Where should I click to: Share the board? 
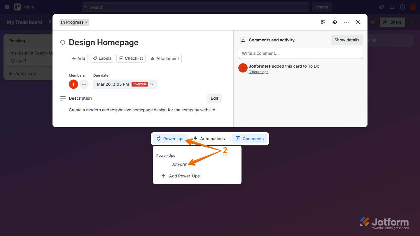[392, 22]
